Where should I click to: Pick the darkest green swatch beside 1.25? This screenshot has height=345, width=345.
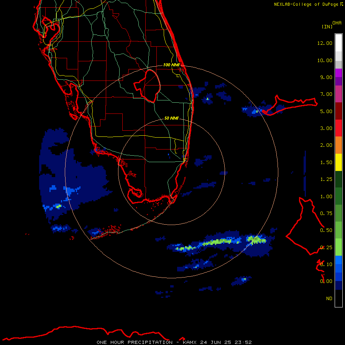click(338, 179)
